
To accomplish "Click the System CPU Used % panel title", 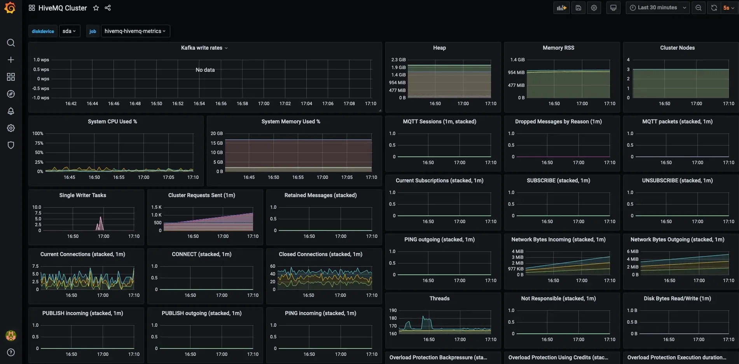I will tap(112, 121).
